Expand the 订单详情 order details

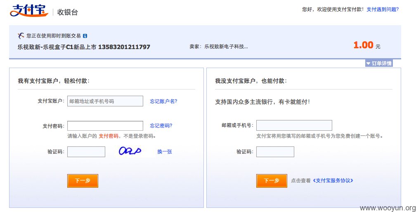click(x=378, y=64)
